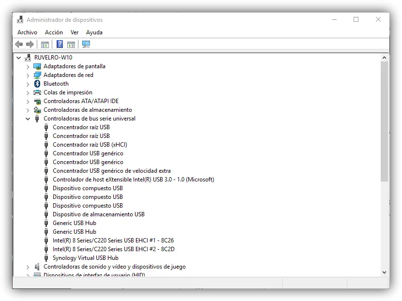
Task: Click the Bluetooth label
Action: 56,84
